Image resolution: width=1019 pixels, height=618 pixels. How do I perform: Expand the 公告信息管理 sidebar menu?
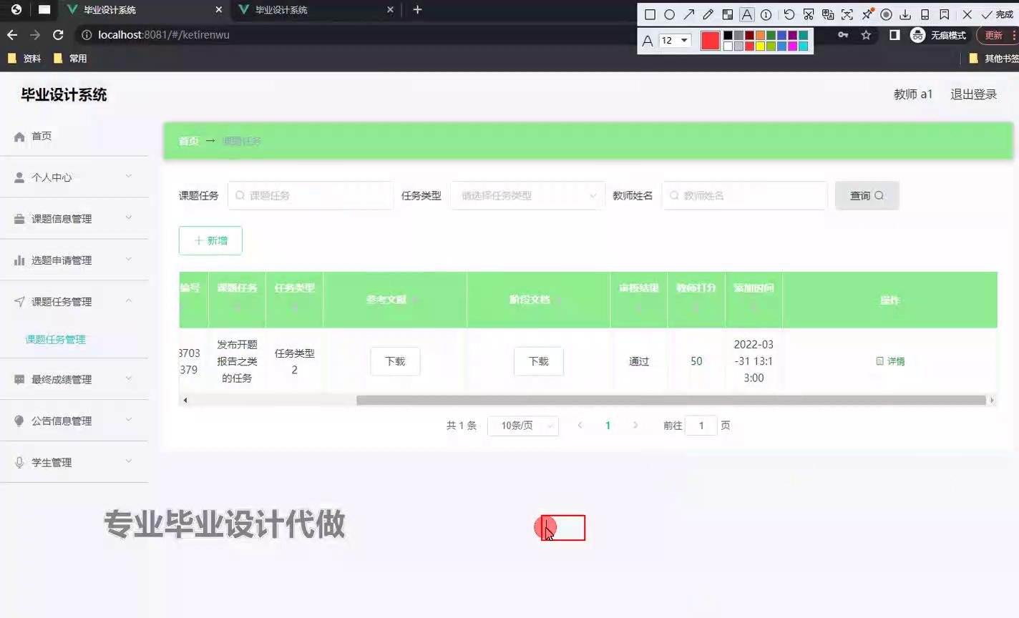tap(74, 421)
